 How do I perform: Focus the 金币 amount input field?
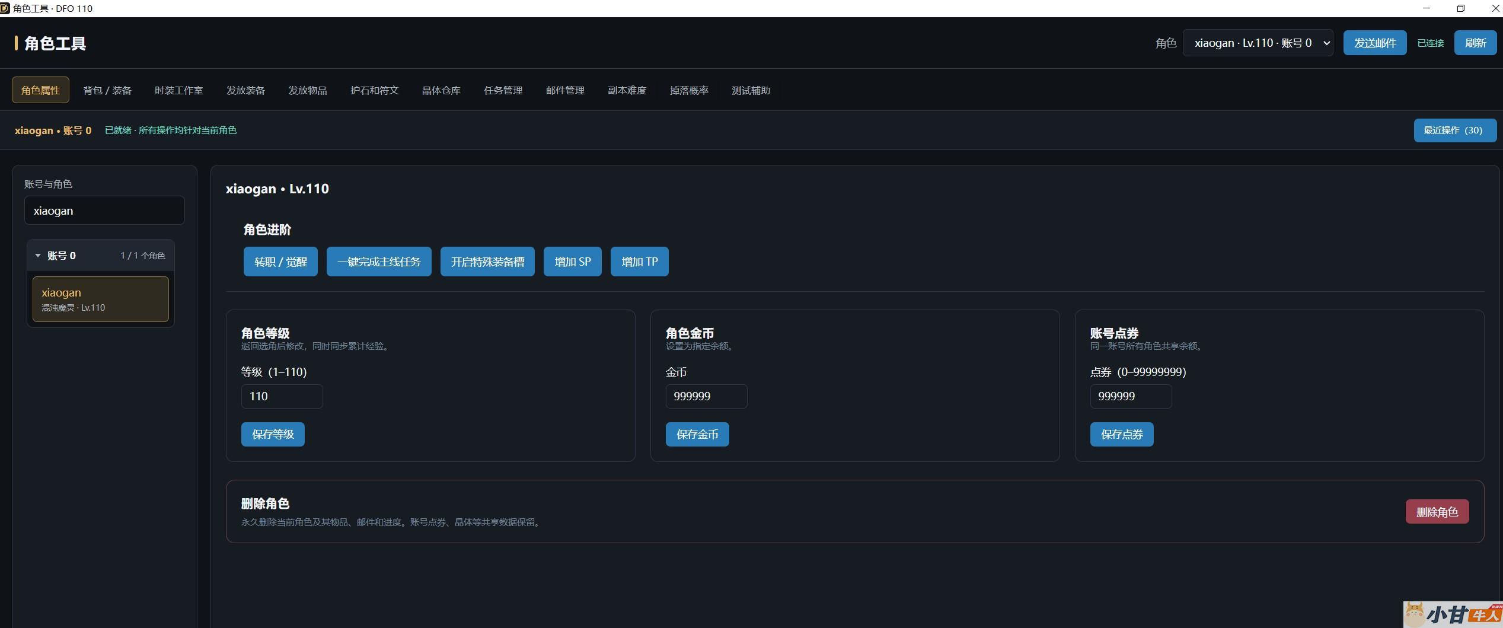tap(707, 396)
